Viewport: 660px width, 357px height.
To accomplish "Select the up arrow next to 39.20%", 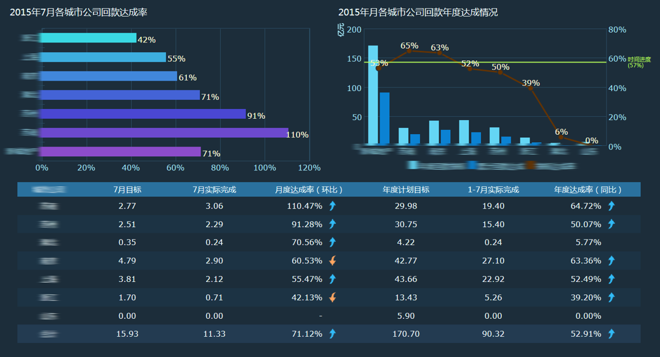I will point(611,297).
